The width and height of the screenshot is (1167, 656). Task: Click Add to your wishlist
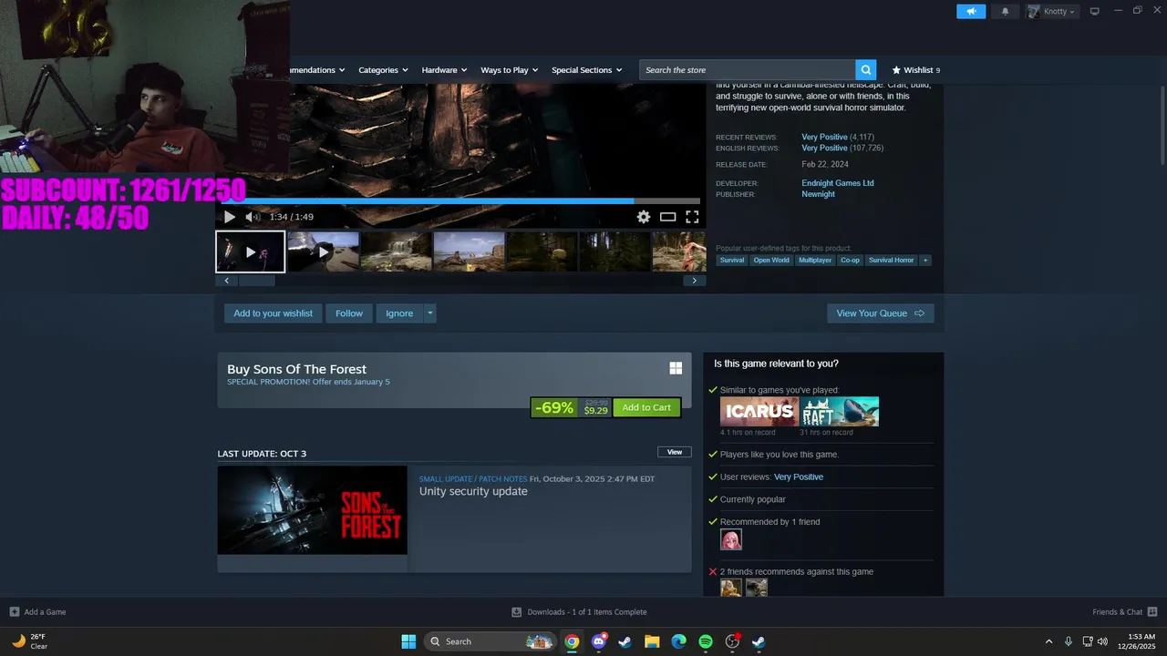[273, 313]
